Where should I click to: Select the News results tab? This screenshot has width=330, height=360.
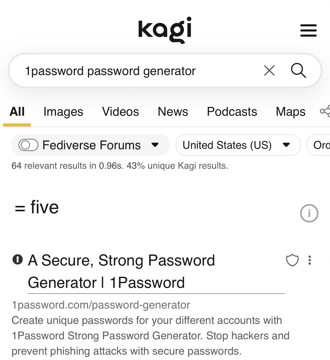point(173,111)
